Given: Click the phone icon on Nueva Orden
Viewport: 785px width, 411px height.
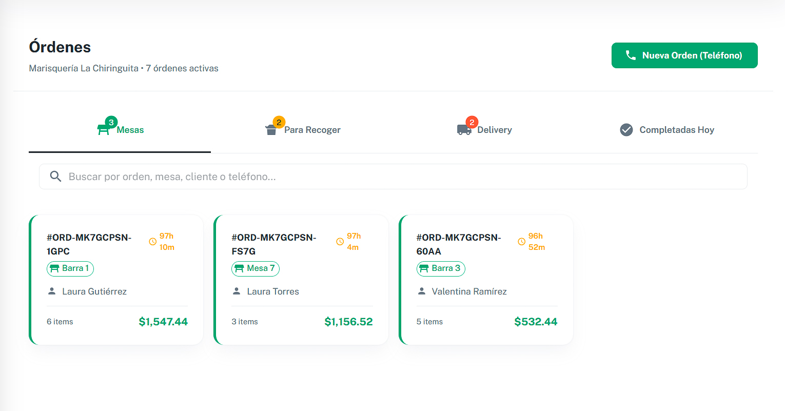Looking at the screenshot, I should point(631,55).
